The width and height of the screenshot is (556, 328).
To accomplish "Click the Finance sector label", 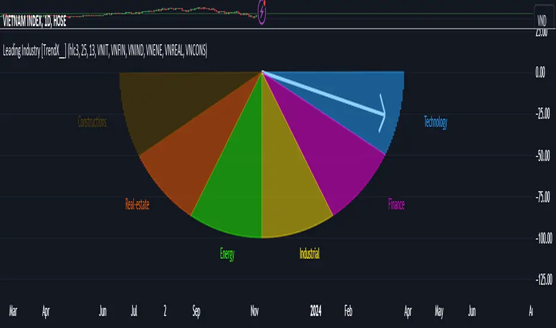I will (396, 205).
